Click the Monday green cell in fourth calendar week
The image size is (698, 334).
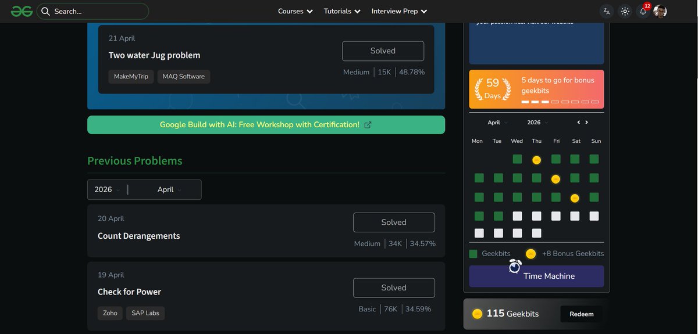point(479,216)
